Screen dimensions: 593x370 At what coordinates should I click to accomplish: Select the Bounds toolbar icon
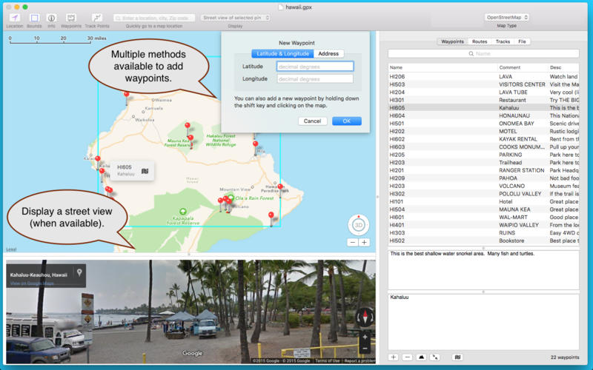(34, 17)
